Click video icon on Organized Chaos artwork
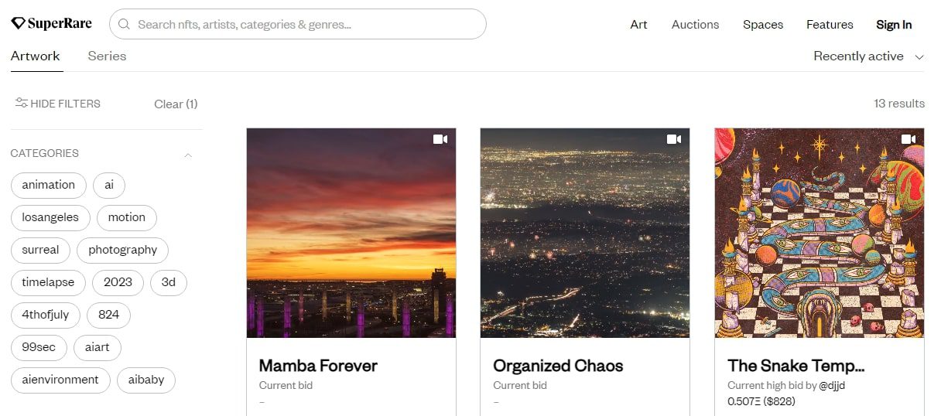 pyautogui.click(x=674, y=139)
